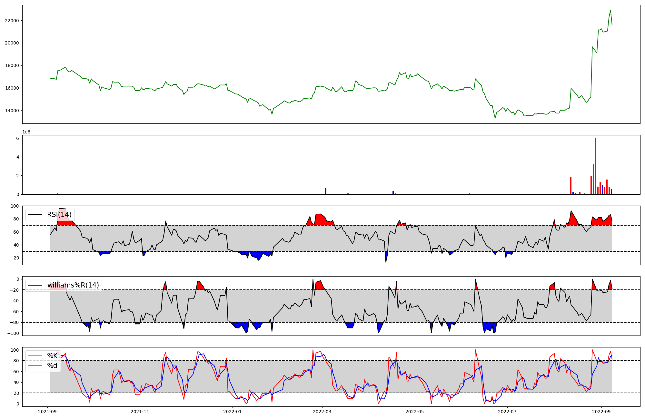Viewport: 645px width, 419px height.
Task: Click the 2022-03 date tick label
Action: (x=322, y=412)
